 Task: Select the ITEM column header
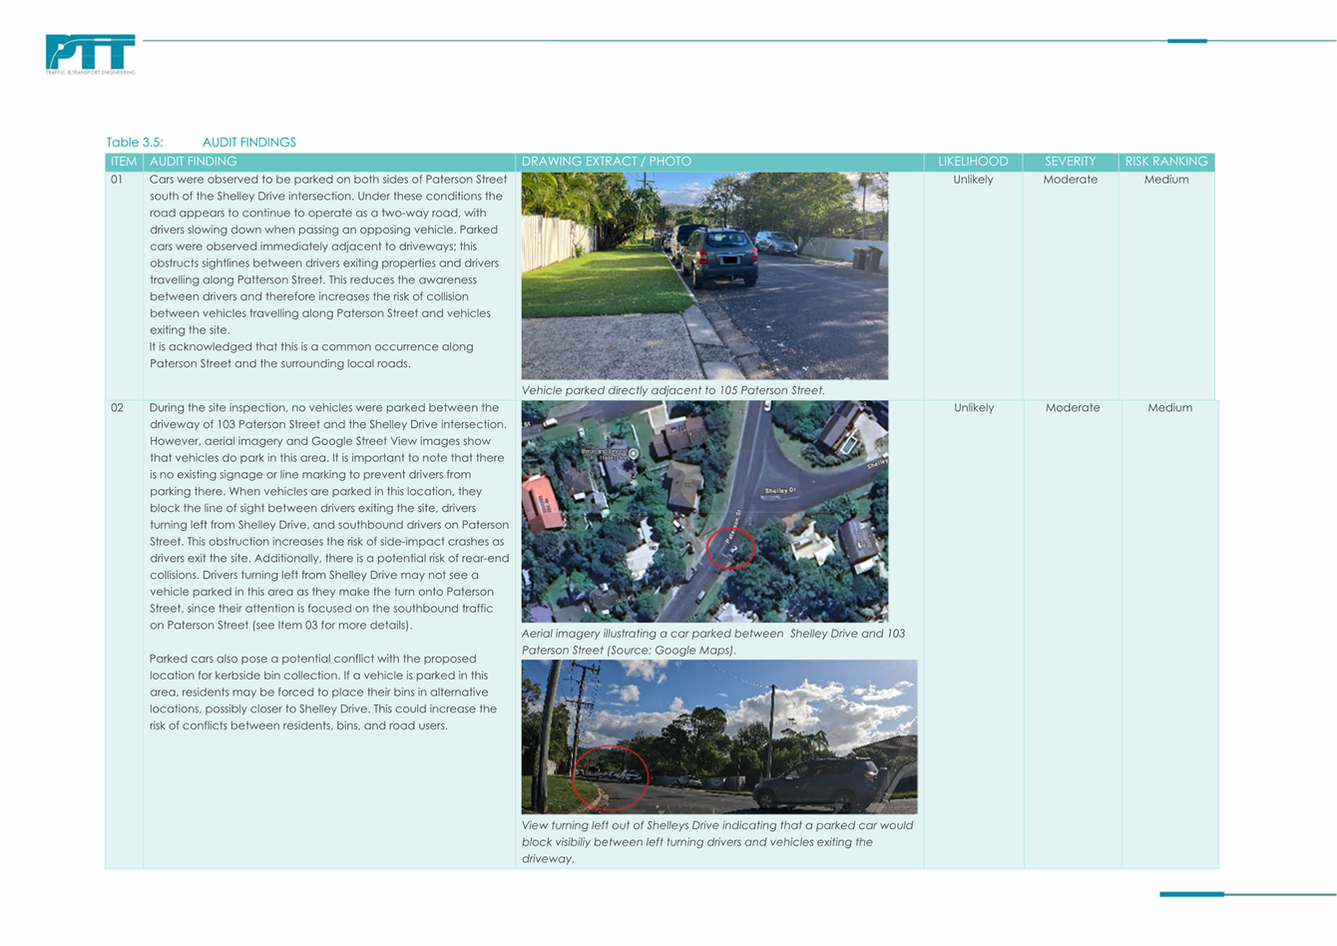124,162
